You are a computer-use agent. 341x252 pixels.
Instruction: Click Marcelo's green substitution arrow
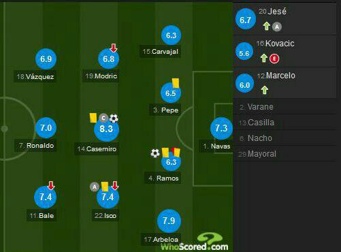coord(265,90)
